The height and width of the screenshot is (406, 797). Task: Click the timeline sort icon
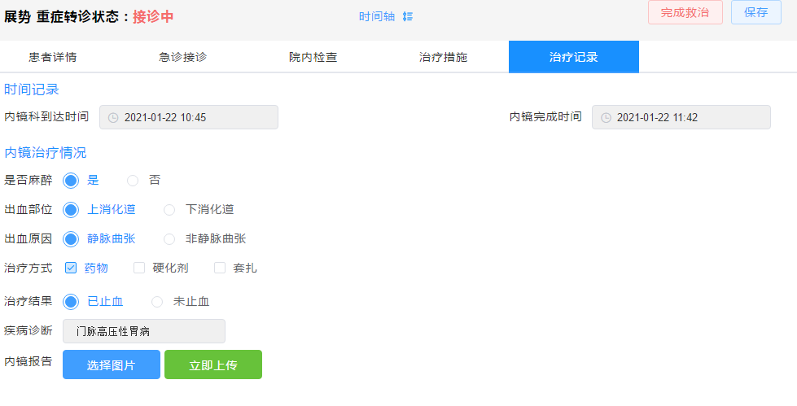pyautogui.click(x=408, y=16)
